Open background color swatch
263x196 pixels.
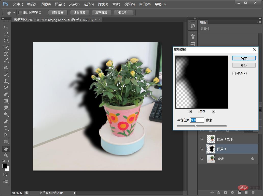click(x=8, y=169)
